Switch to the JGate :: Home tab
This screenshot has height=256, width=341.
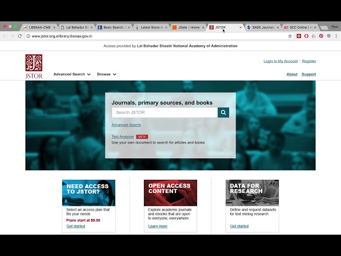point(189,27)
